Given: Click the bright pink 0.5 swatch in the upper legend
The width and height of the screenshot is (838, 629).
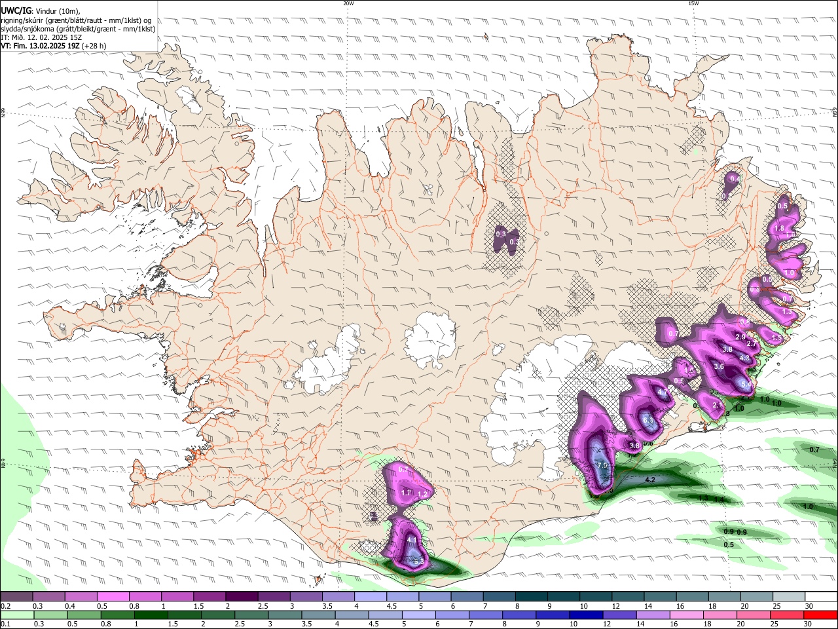Looking at the screenshot, I should pos(113,597).
